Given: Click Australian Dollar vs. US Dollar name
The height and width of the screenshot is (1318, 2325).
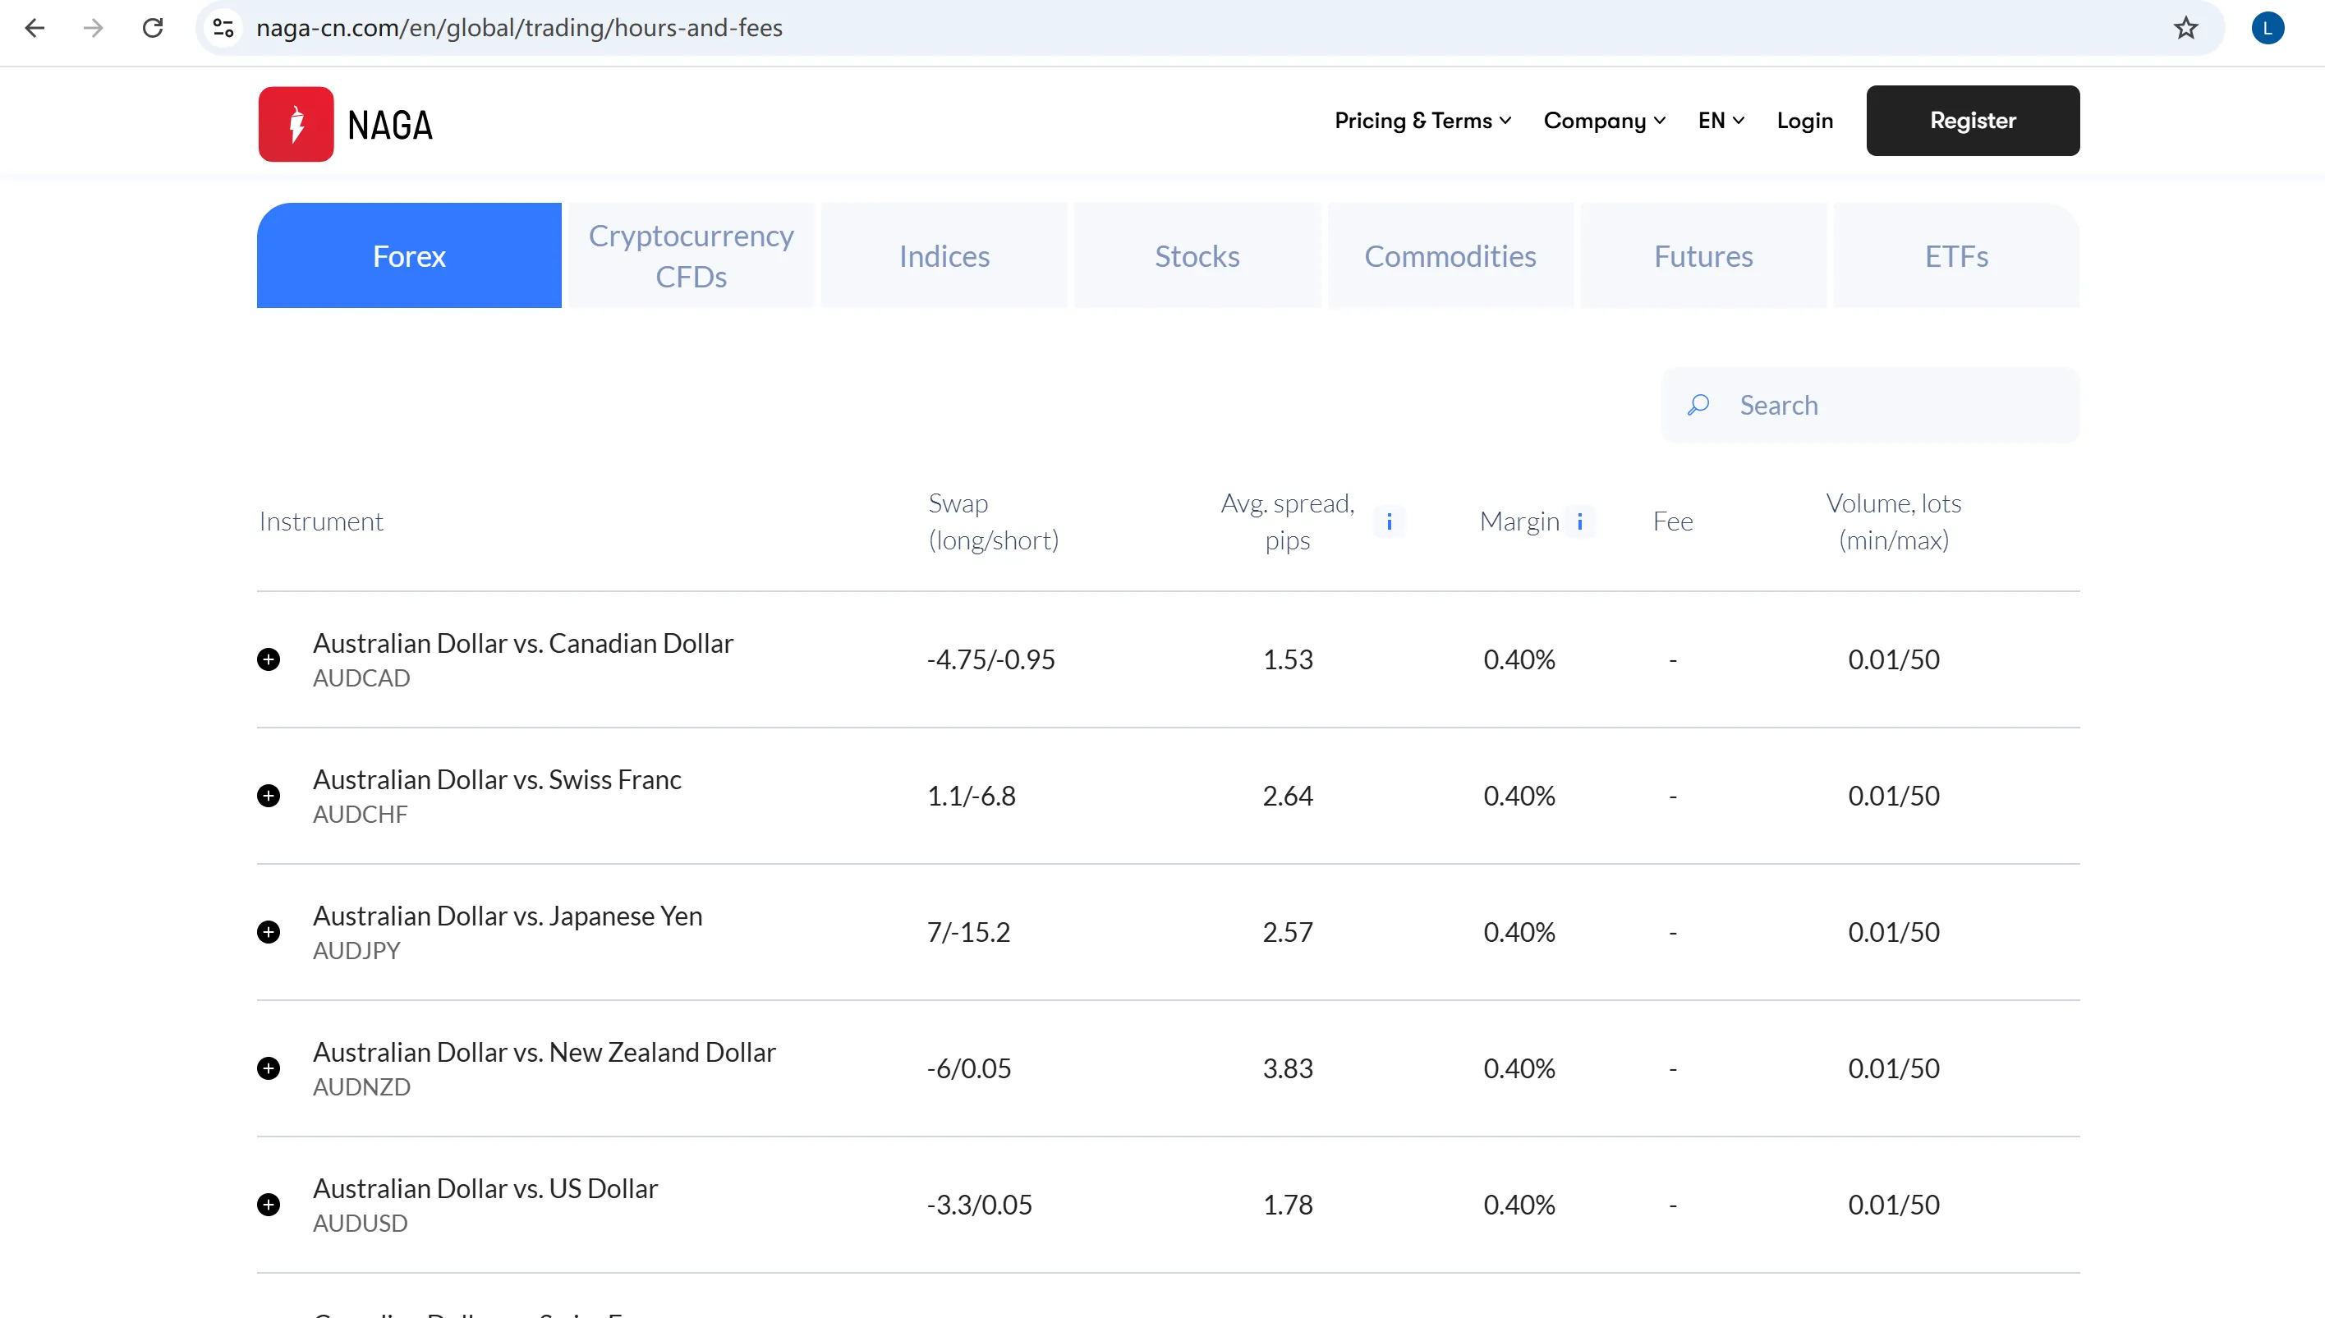Looking at the screenshot, I should pos(485,1188).
